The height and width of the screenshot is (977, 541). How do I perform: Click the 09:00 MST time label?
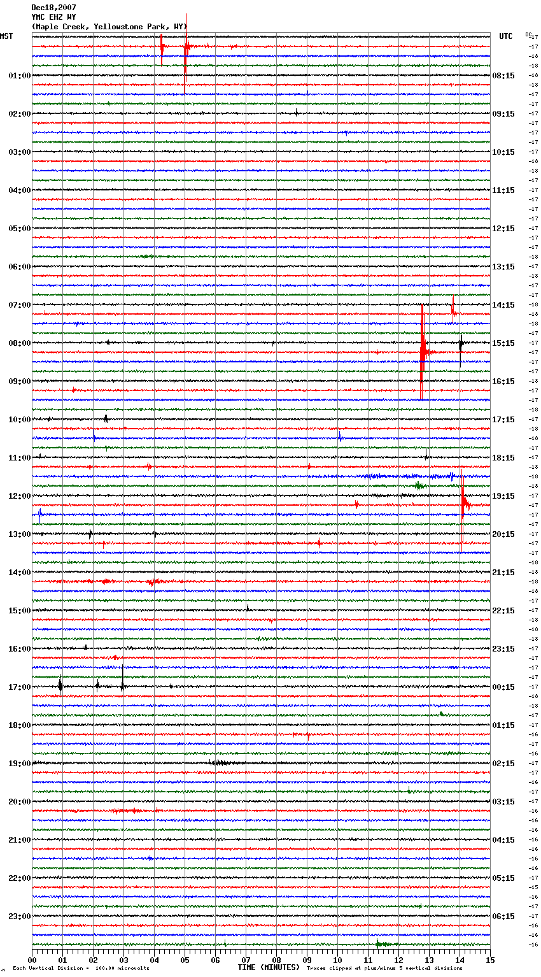click(20, 382)
